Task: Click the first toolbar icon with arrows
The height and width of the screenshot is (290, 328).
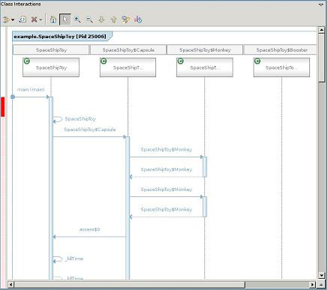Action: click(x=6, y=19)
